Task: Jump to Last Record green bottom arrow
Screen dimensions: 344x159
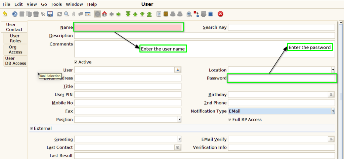Action: click(149, 14)
